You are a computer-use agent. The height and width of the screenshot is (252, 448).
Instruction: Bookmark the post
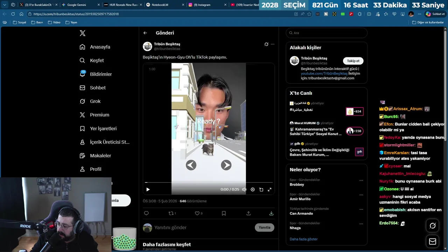click(x=224, y=213)
